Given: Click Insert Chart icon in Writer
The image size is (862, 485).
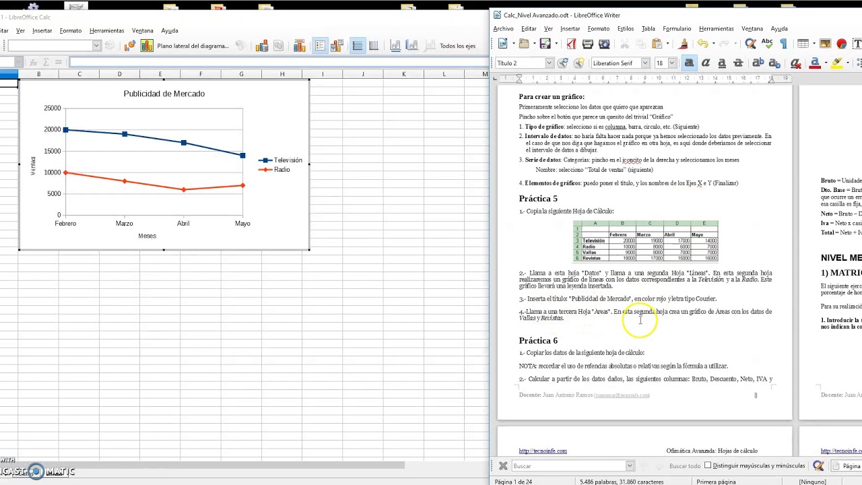Looking at the screenshot, I should (841, 44).
